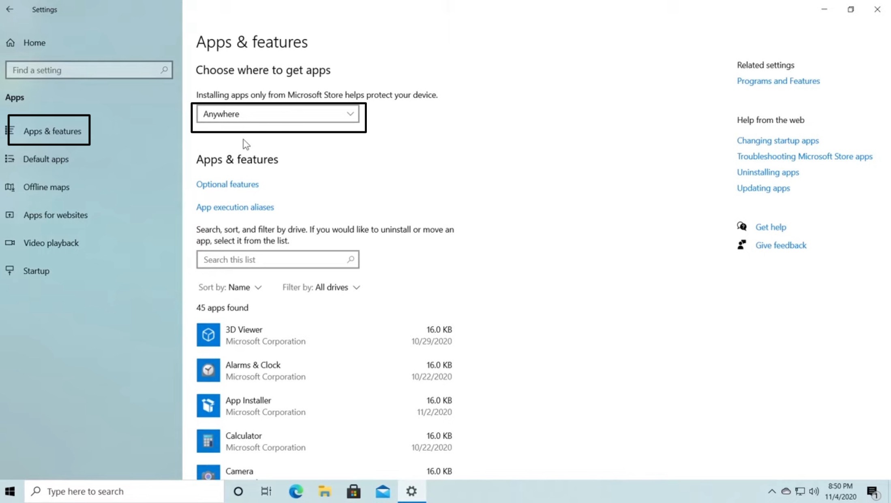Select the Alarms & Clock app entry

click(324, 370)
